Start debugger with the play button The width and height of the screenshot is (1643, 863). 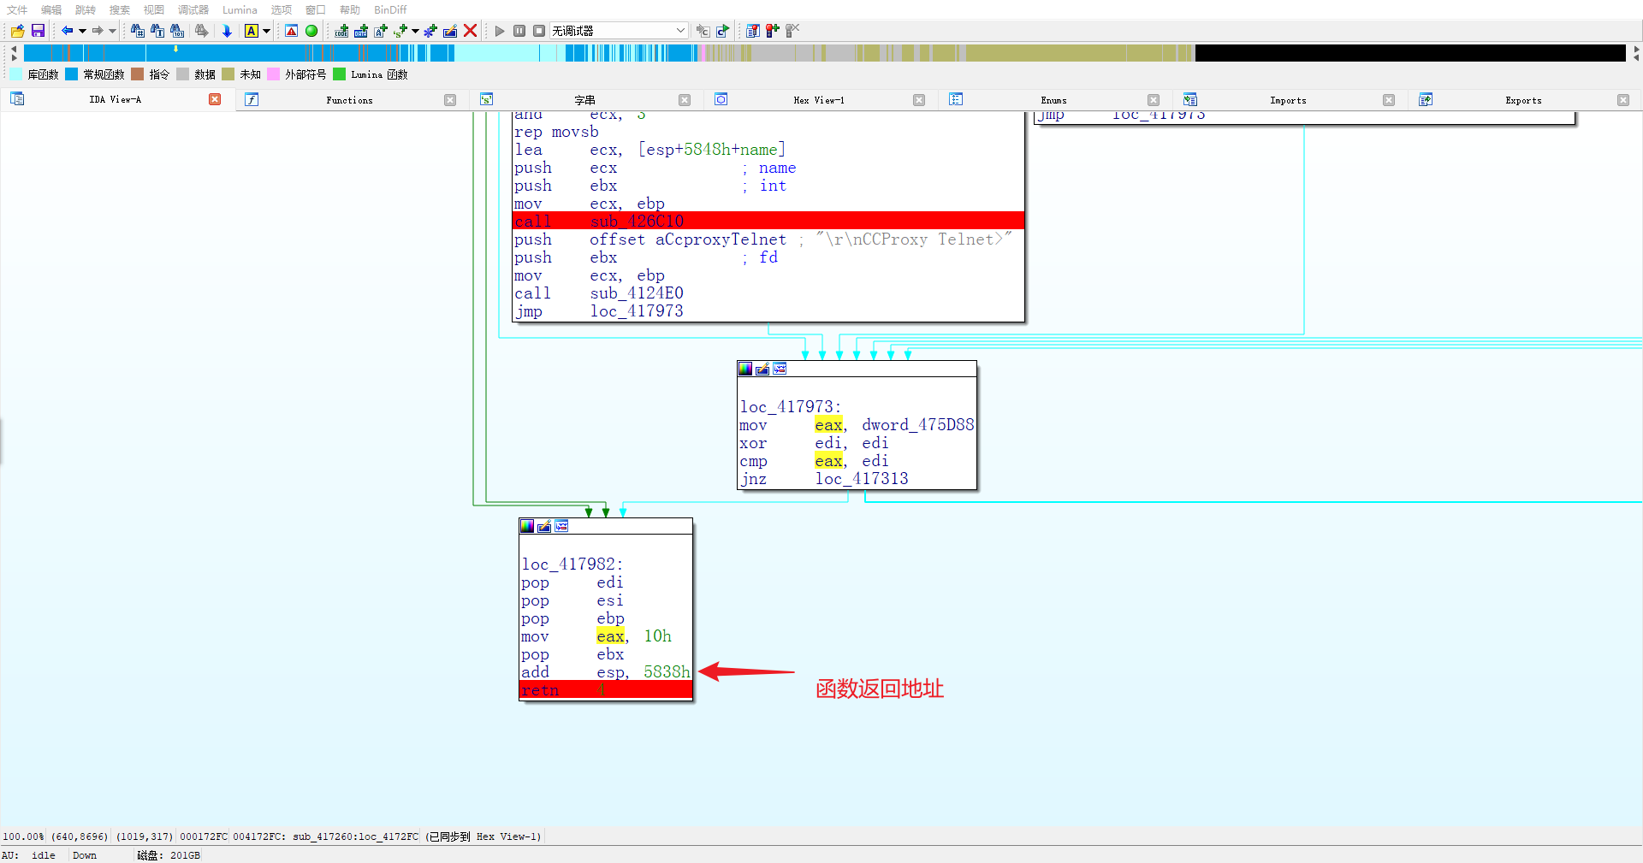tap(500, 31)
